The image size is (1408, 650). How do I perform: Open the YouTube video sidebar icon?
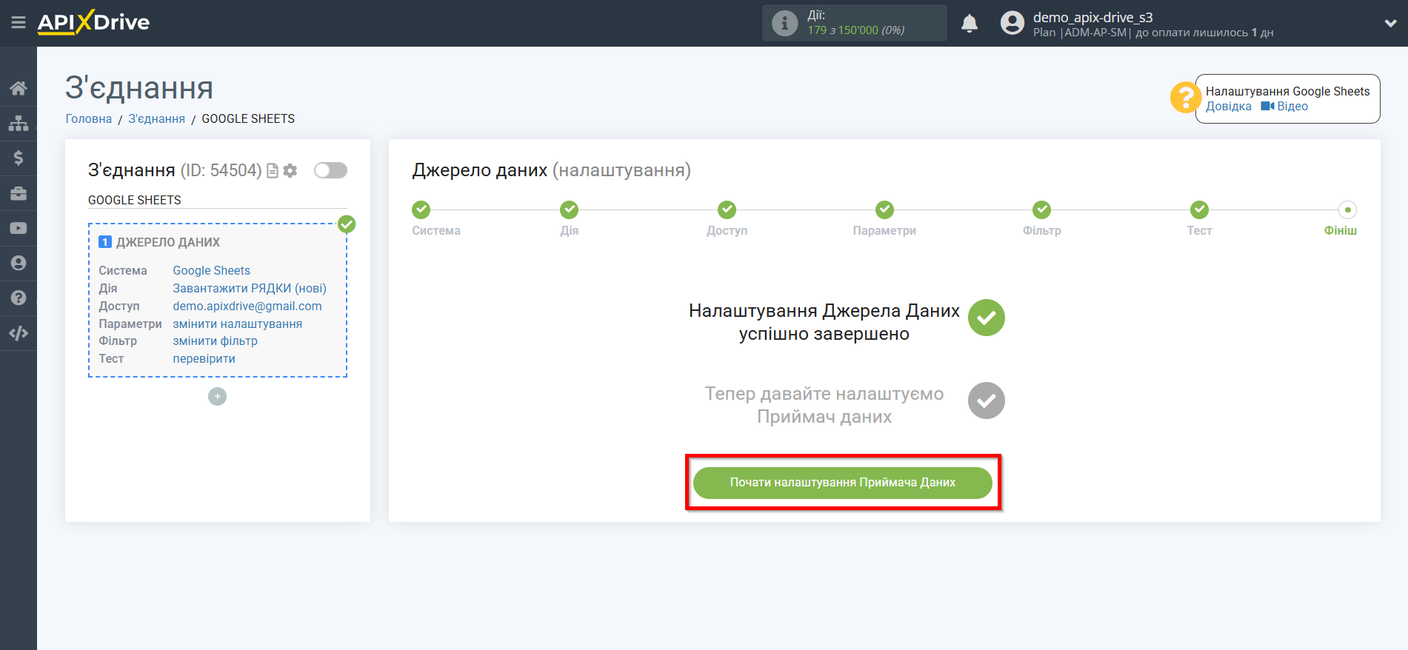tap(19, 228)
